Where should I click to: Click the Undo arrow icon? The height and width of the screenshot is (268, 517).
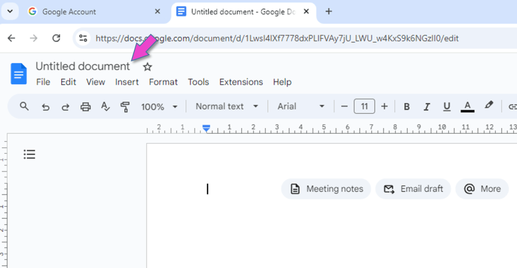[46, 106]
